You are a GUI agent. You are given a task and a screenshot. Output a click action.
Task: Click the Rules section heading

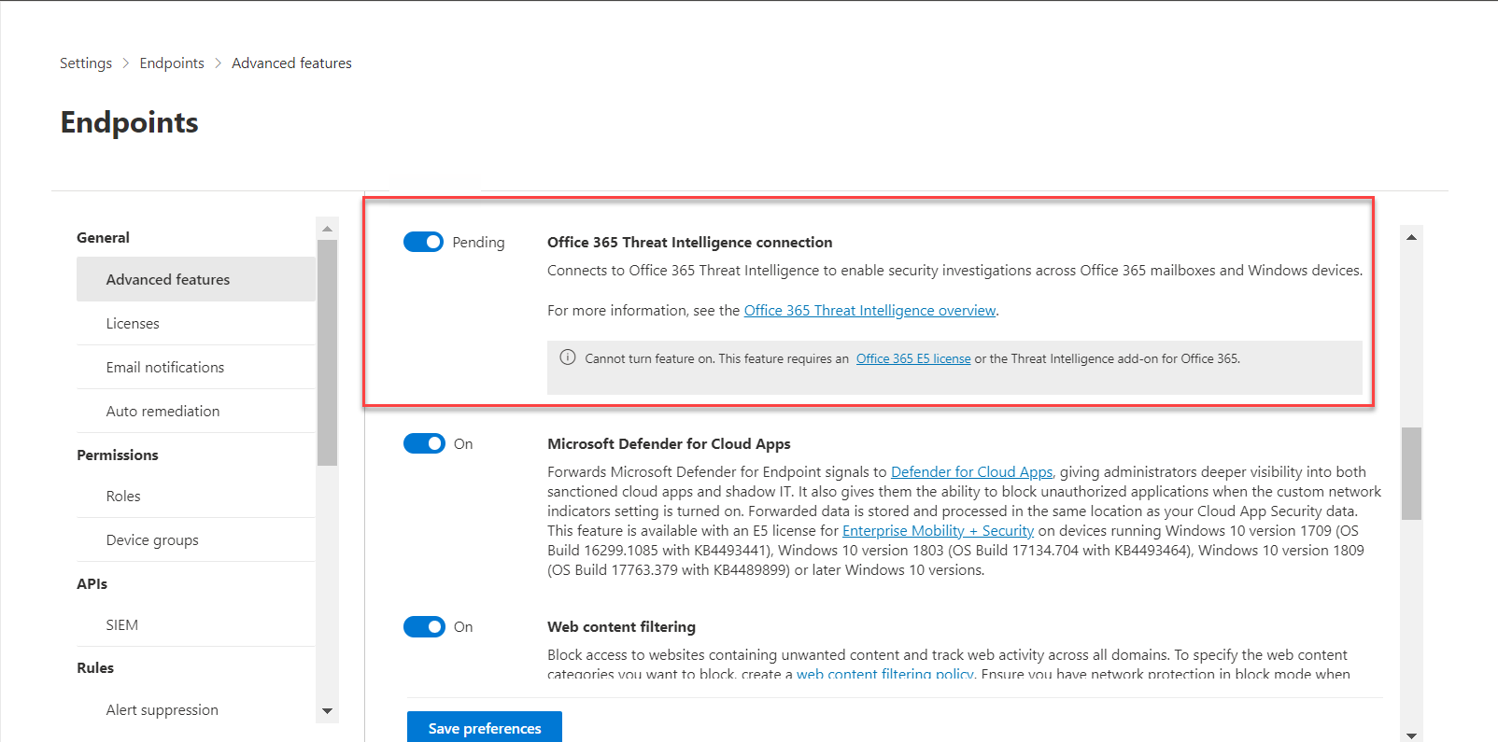pos(95,667)
